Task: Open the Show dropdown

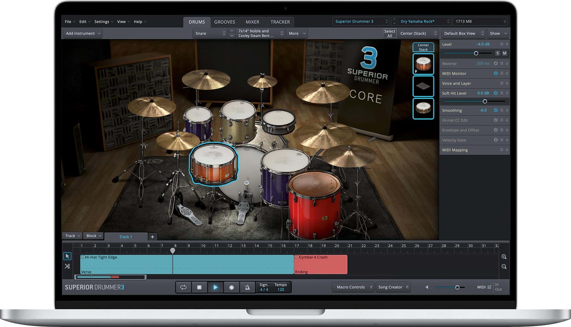Action: point(498,33)
